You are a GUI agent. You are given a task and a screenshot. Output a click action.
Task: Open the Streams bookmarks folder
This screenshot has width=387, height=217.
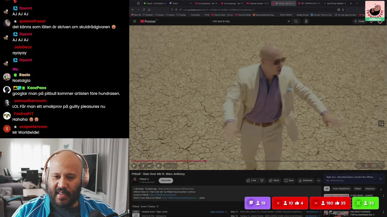[x=159, y=15]
